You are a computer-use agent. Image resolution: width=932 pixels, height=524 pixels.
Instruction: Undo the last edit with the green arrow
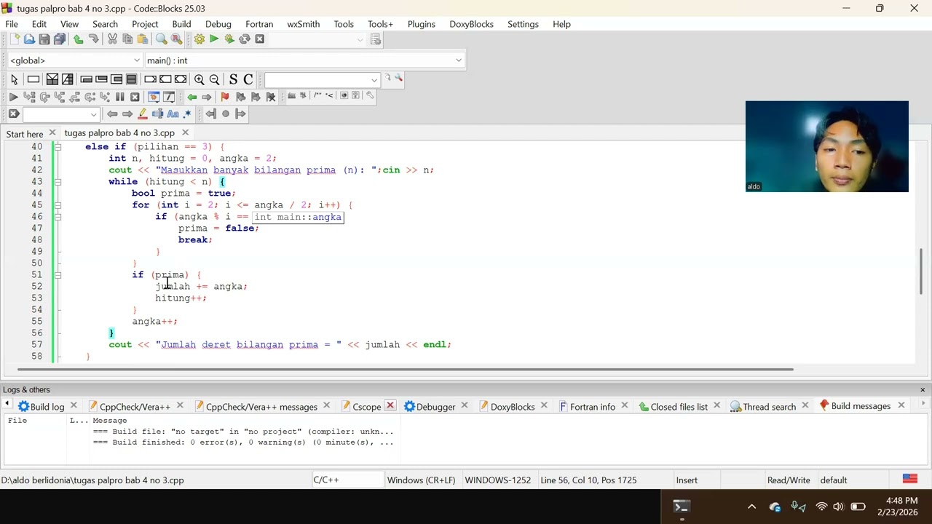point(78,39)
